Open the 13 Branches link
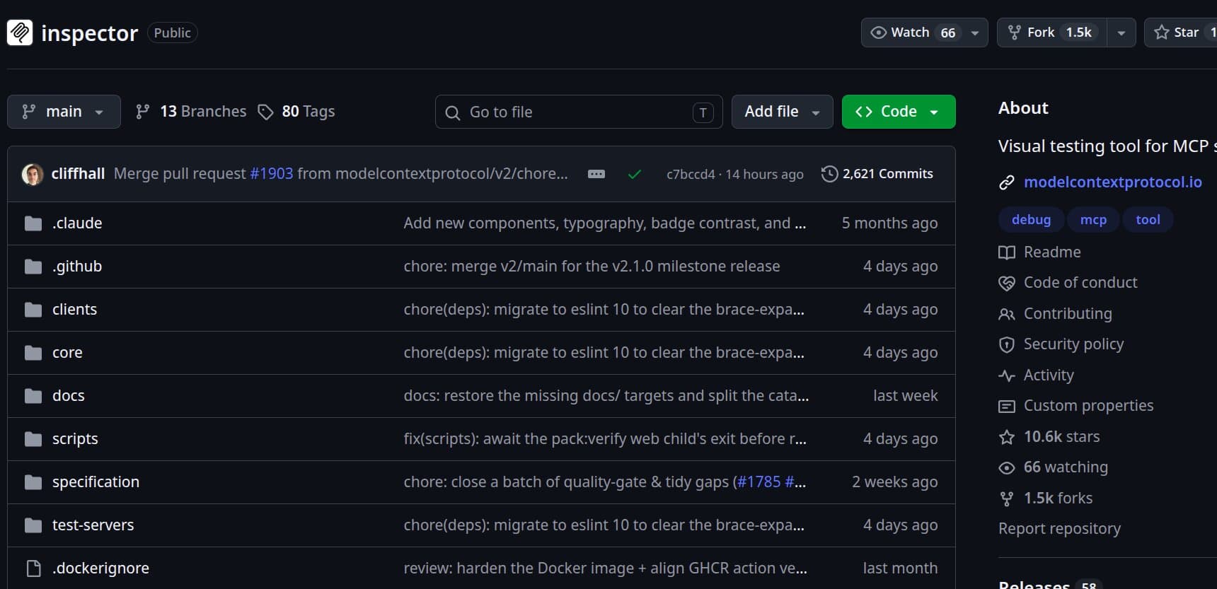The width and height of the screenshot is (1217, 589). pyautogui.click(x=191, y=112)
